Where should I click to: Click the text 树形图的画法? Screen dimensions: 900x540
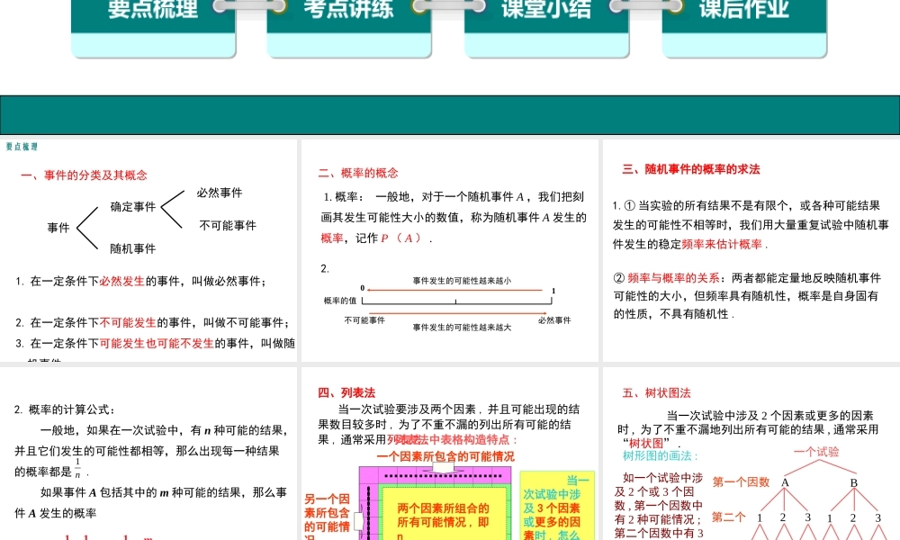659,455
